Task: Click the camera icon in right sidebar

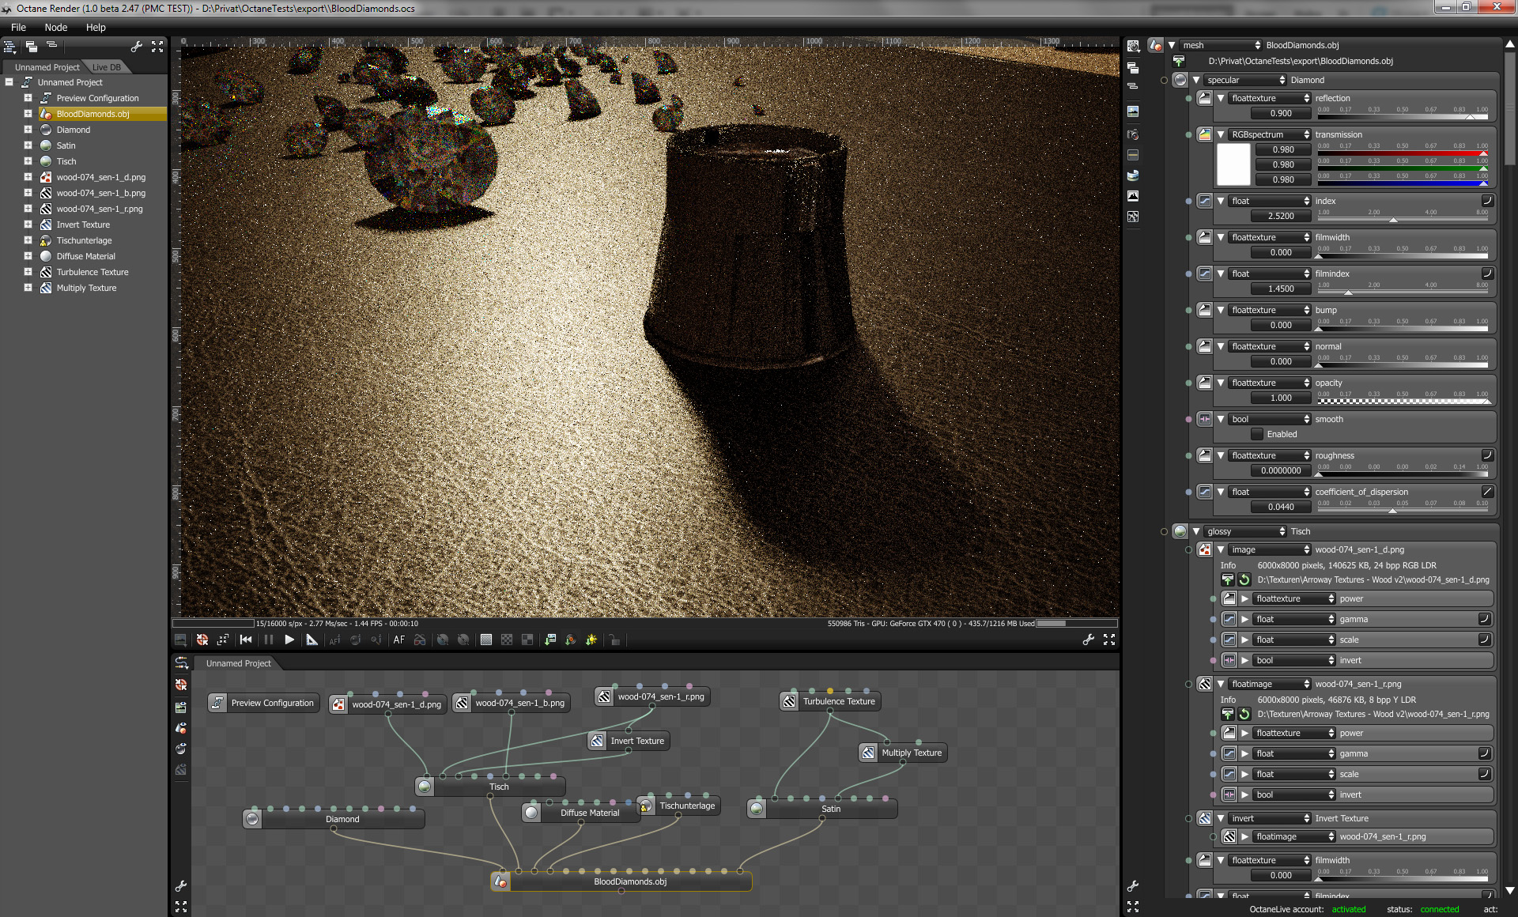Action: (x=1133, y=134)
